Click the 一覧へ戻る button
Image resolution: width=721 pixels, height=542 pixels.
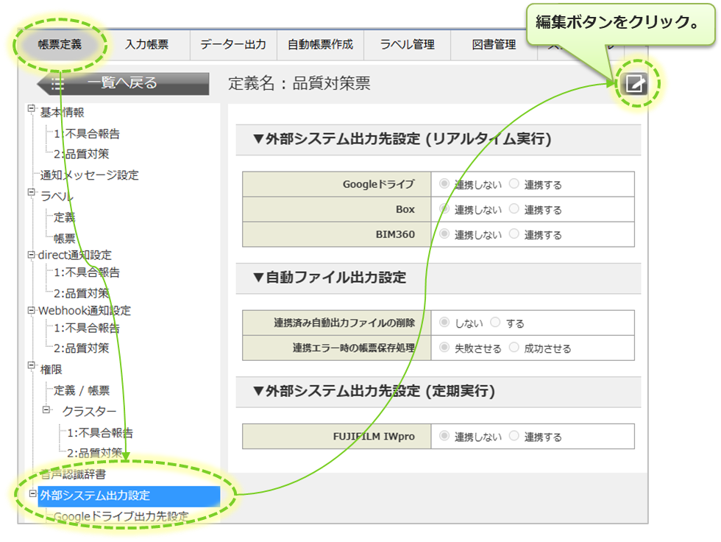click(122, 83)
